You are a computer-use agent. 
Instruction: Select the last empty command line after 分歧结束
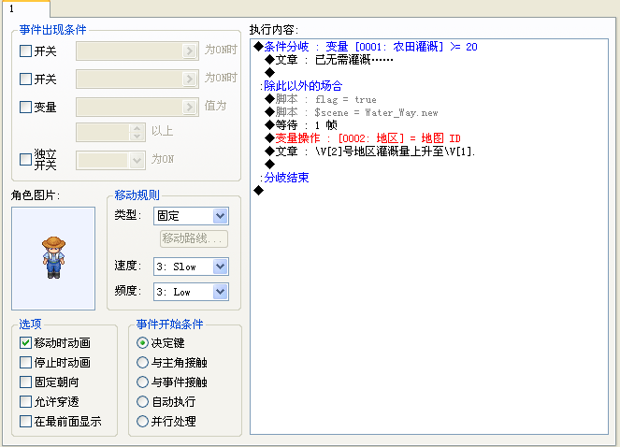point(259,191)
